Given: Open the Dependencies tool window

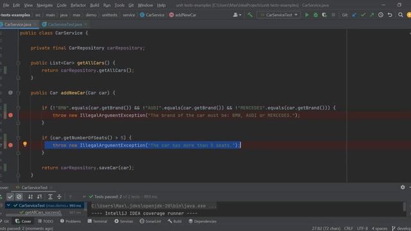Looking at the screenshot, I should click(203, 221).
